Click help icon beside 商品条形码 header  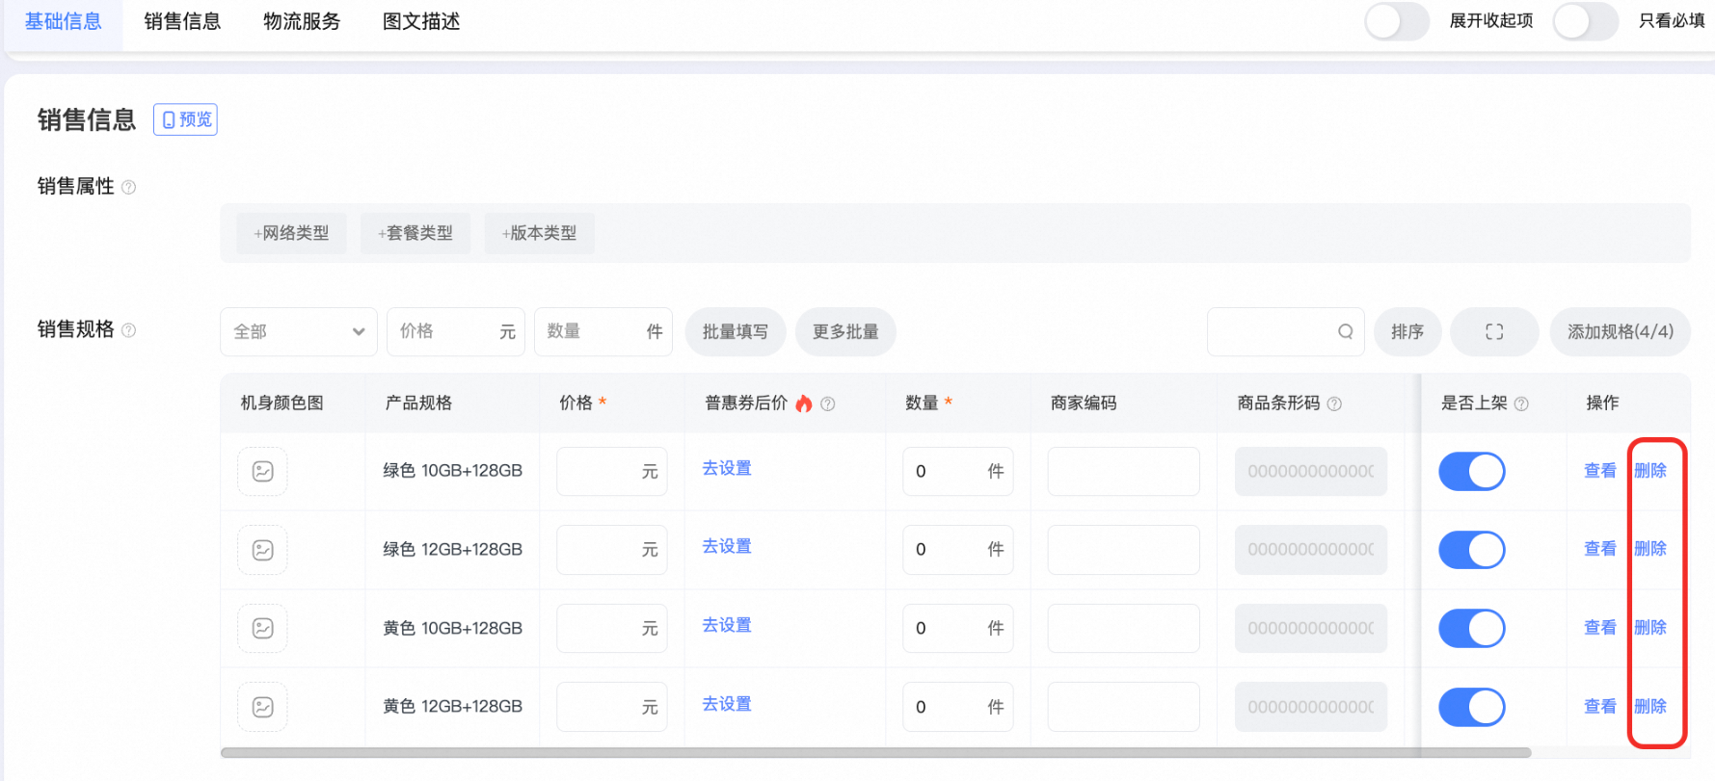click(x=1334, y=404)
